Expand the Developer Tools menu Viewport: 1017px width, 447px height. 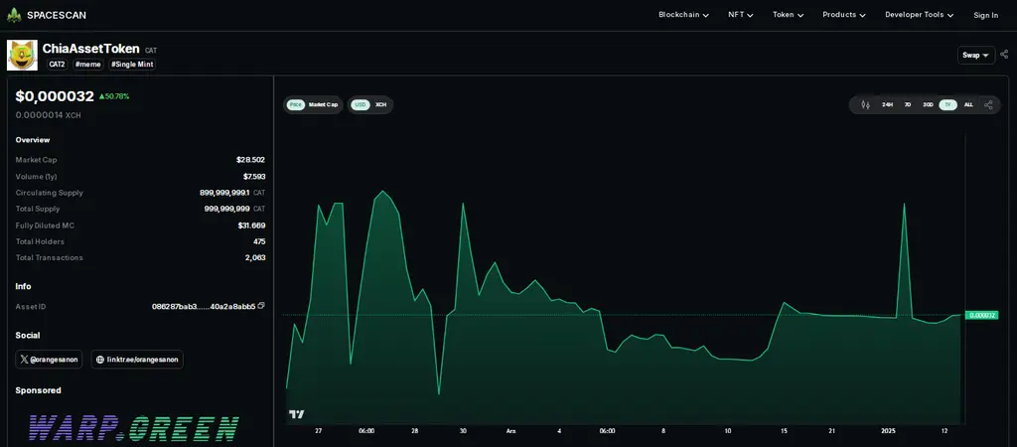[919, 15]
